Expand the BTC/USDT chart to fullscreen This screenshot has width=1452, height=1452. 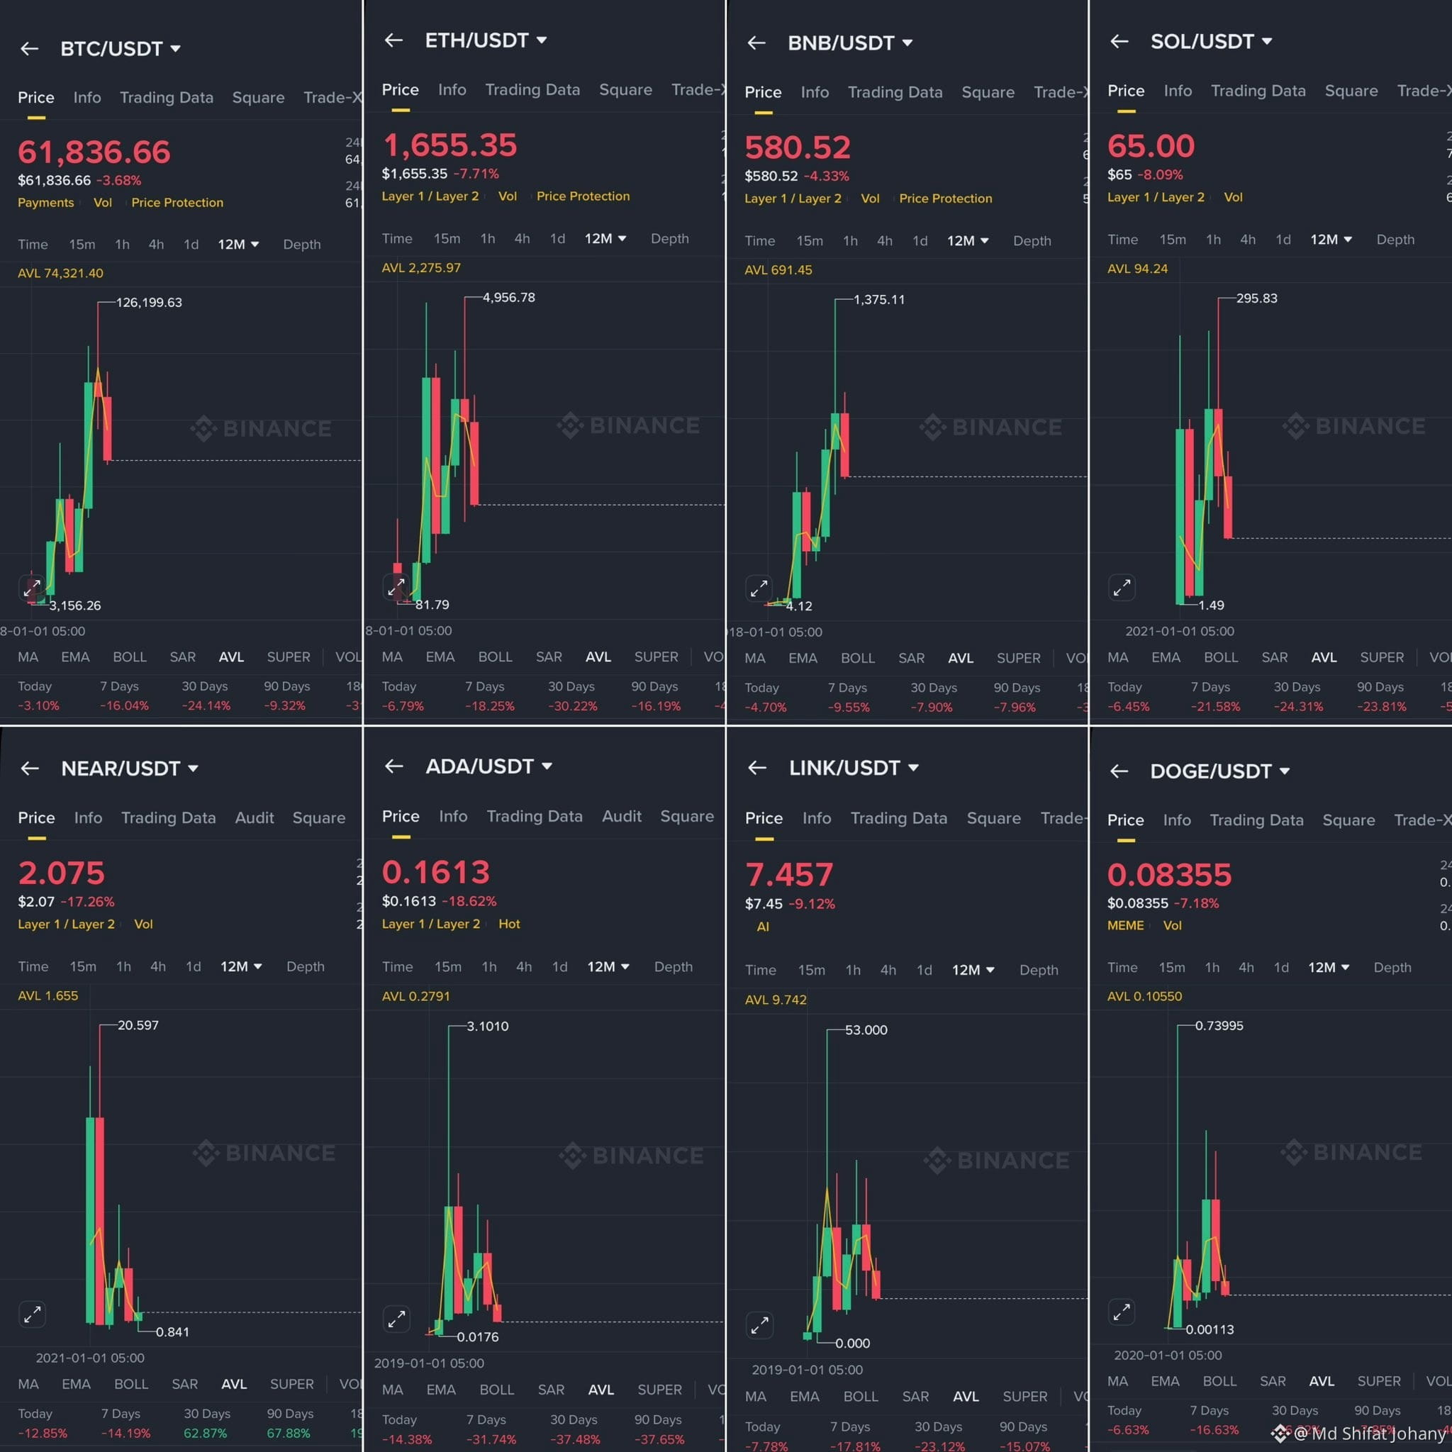tap(32, 588)
